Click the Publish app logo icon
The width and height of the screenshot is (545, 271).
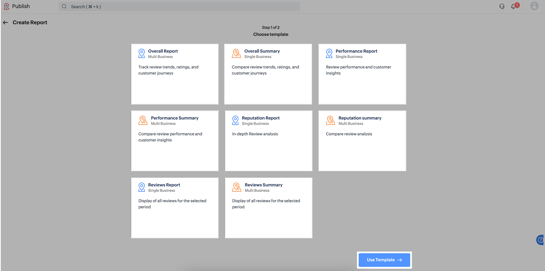pyautogui.click(x=6, y=6)
